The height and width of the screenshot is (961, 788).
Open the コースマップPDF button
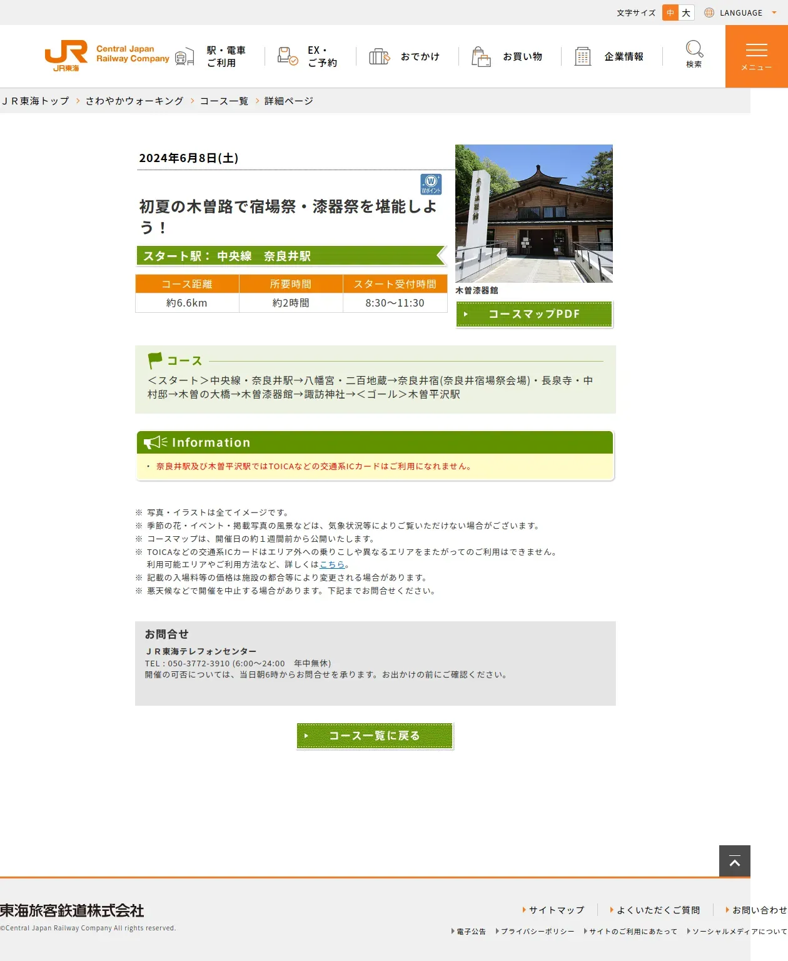pyautogui.click(x=534, y=314)
